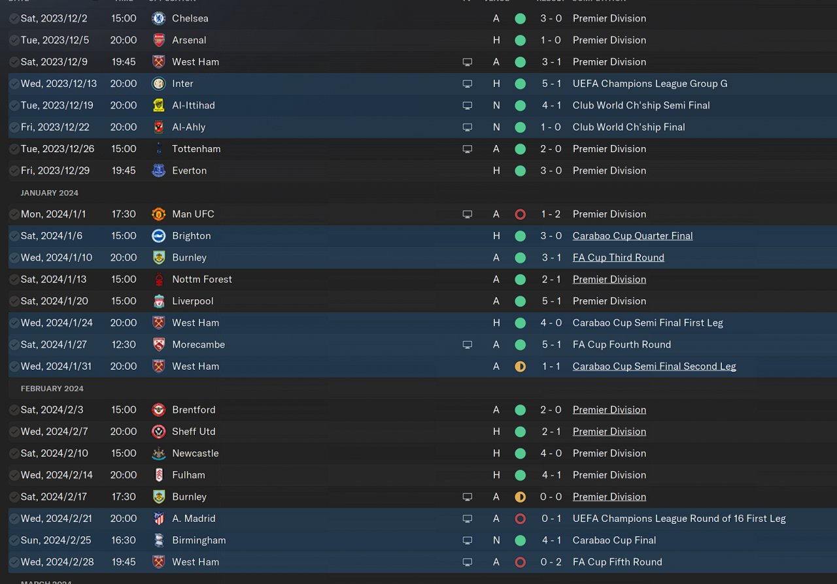Screen dimensions: 837x584
Task: Open the 5 - 1 result against Liverpool
Action: (551, 301)
